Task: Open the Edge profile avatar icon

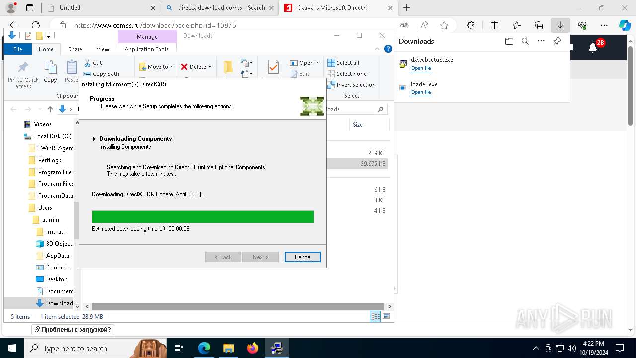Action: coord(11,8)
